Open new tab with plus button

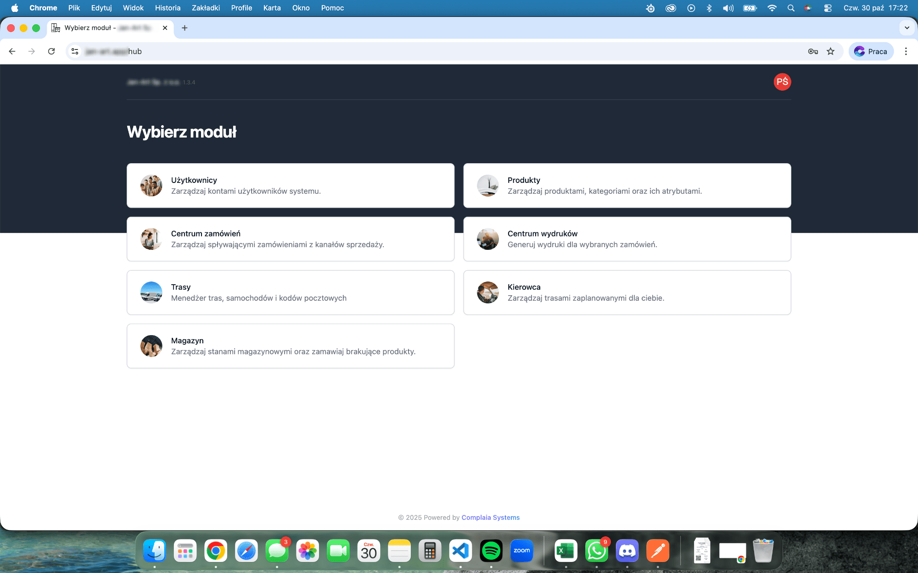click(x=185, y=28)
